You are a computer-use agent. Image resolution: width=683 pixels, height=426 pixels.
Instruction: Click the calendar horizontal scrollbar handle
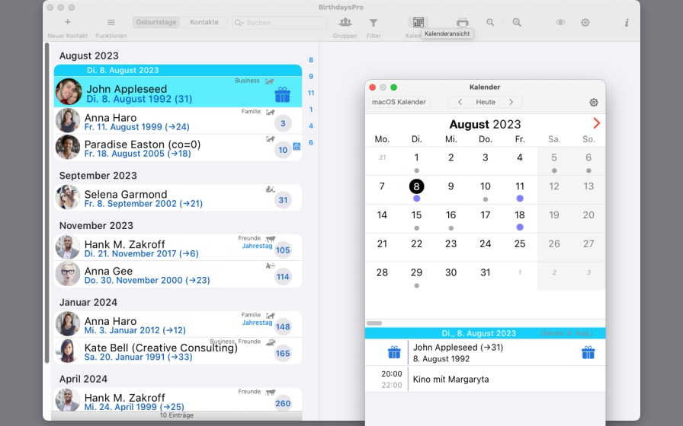pyautogui.click(x=374, y=323)
